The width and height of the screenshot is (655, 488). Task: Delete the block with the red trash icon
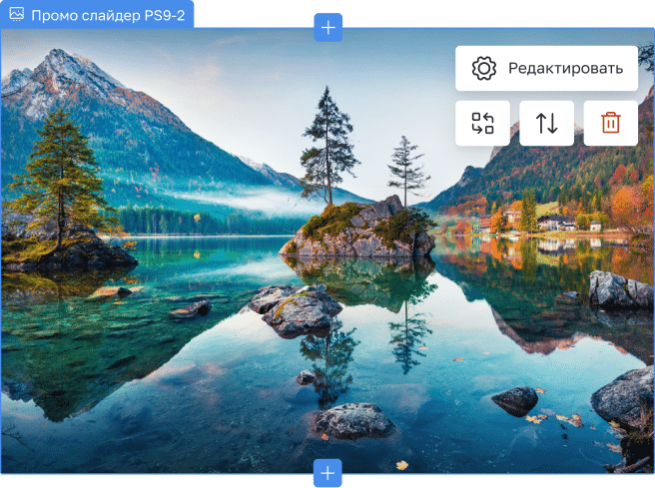[x=610, y=123]
